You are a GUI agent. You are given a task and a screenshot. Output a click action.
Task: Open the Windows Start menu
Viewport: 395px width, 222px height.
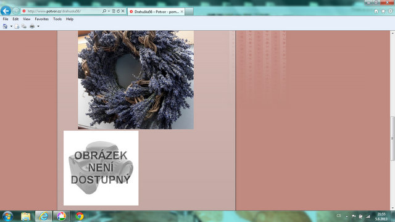coord(7,216)
